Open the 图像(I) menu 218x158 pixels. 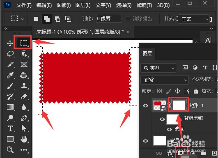[64, 5]
